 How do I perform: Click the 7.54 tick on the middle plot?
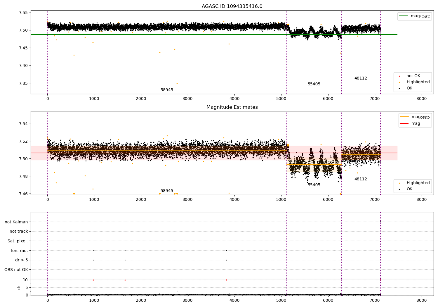(x=23, y=124)
